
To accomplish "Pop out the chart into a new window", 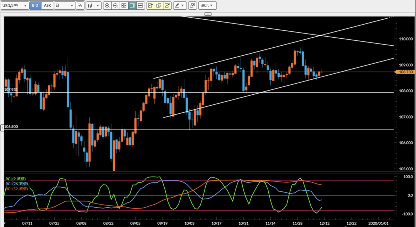I will tap(192, 6).
